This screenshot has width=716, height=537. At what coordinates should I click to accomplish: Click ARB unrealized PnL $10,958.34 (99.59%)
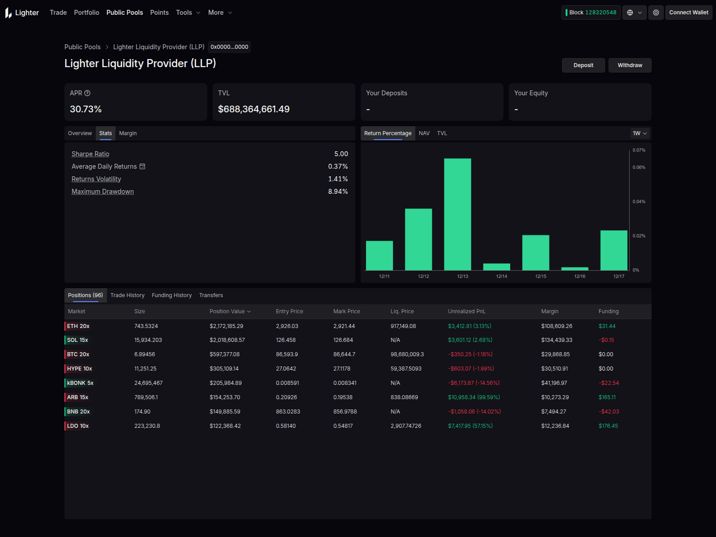coord(474,397)
